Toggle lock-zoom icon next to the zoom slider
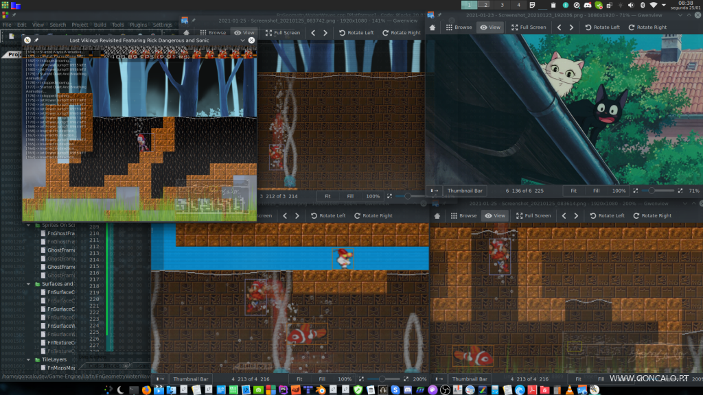Image resolution: width=703 pixels, height=395 pixels. coord(635,191)
